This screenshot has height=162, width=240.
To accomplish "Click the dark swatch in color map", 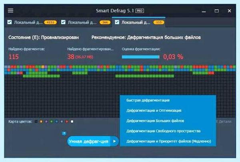I will coord(36,122).
